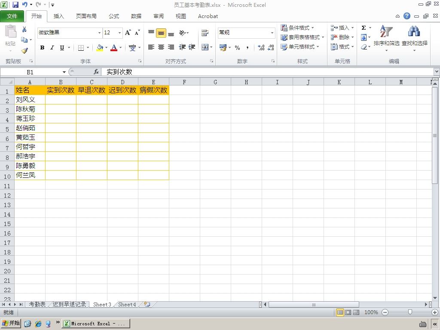This screenshot has height=330, width=440.
Task: Expand 单元格样式 cell styles menu
Action: [x=299, y=46]
